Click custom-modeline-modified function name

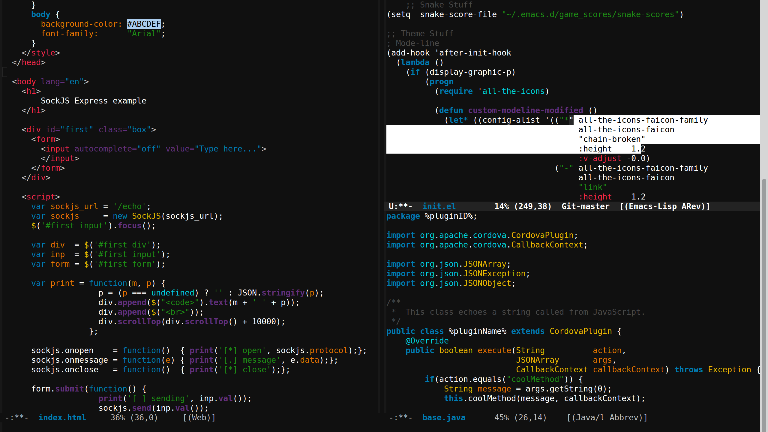click(x=525, y=110)
